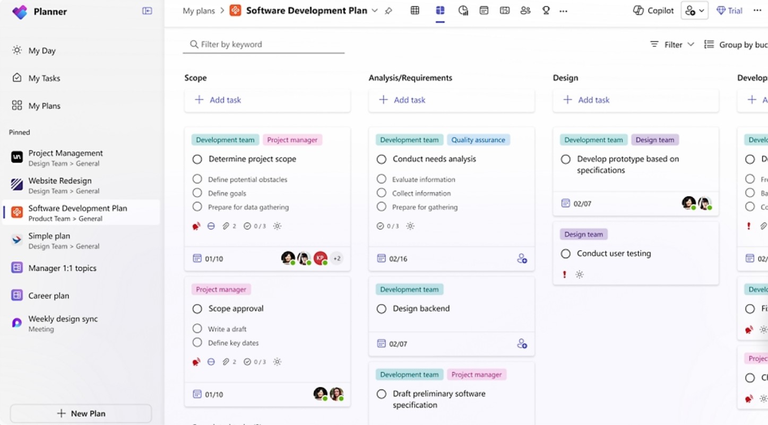The height and width of the screenshot is (425, 768).
Task: Switch to the Charts view icon
Action: 463,11
